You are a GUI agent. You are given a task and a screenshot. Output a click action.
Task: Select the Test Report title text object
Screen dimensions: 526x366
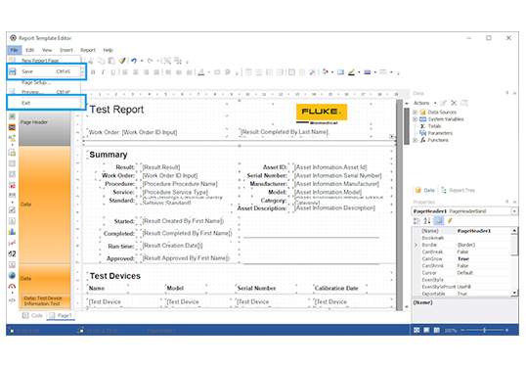click(116, 110)
